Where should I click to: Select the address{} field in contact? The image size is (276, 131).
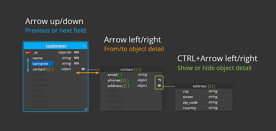tap(118, 86)
